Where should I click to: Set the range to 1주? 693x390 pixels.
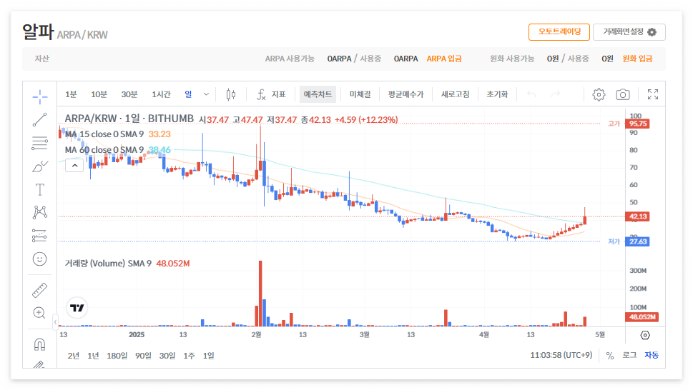(189, 356)
